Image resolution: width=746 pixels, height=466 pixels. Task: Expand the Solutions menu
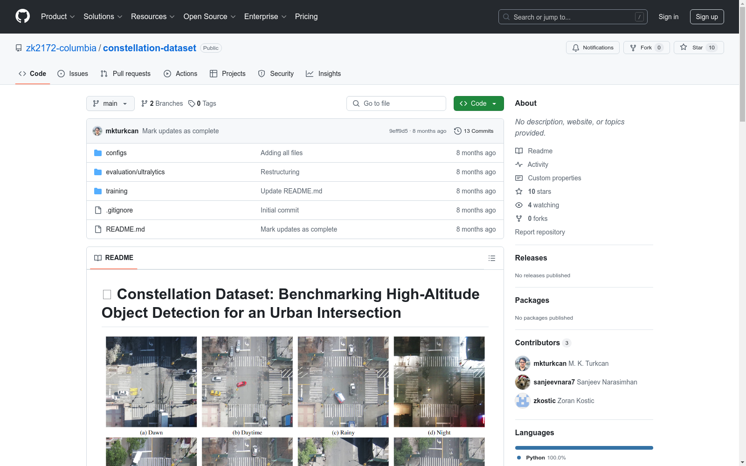pos(103,17)
